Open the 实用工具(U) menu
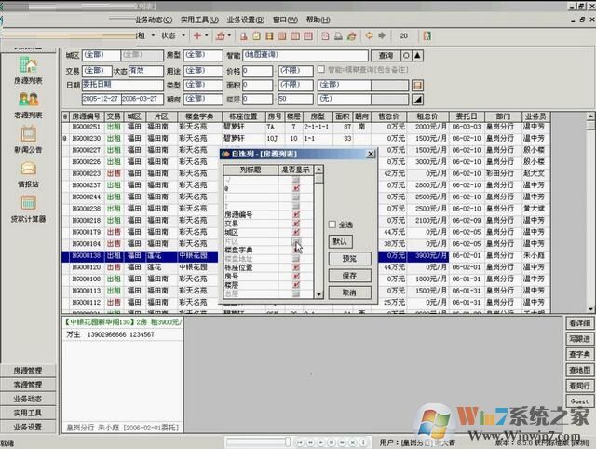 click(x=199, y=20)
